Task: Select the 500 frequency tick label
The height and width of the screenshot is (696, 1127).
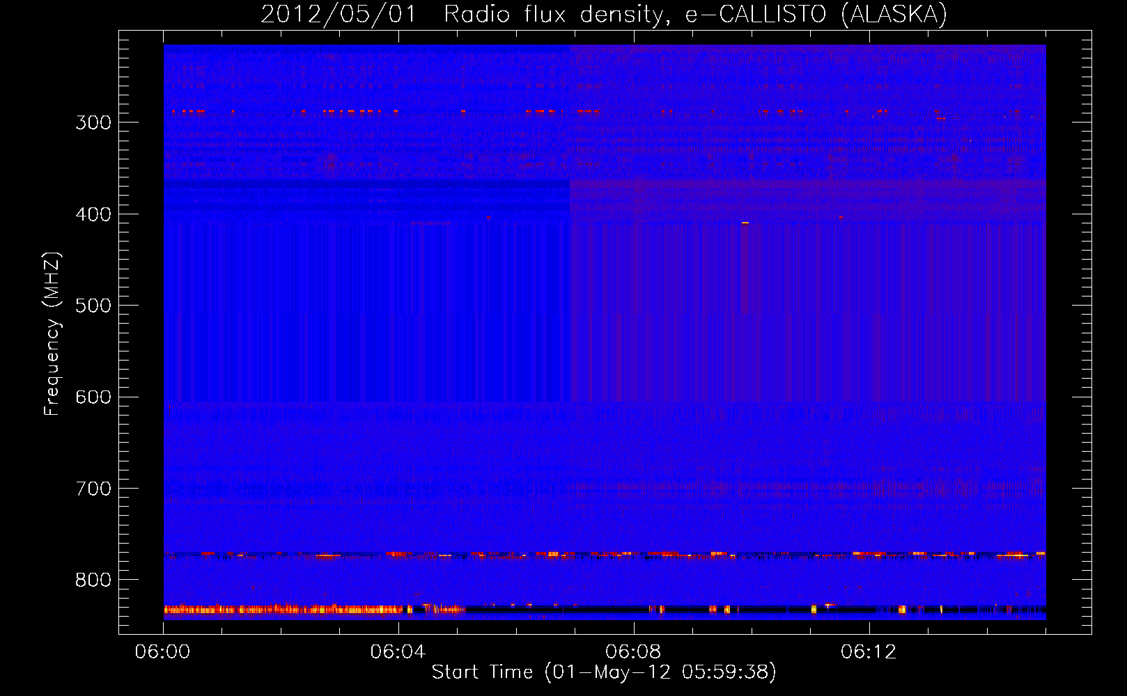Action: 93,306
